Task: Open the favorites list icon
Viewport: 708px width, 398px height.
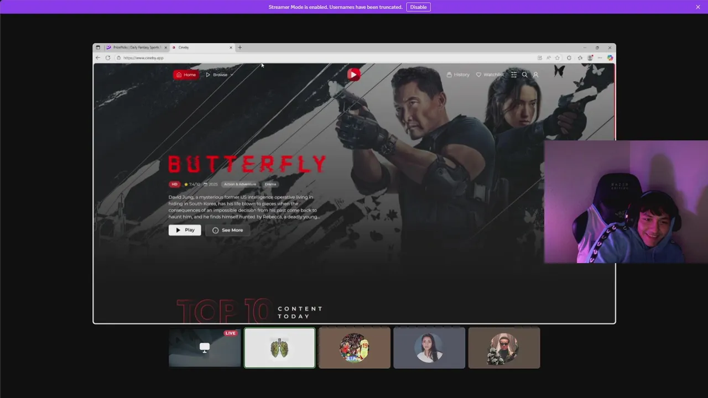Action: click(x=580, y=57)
